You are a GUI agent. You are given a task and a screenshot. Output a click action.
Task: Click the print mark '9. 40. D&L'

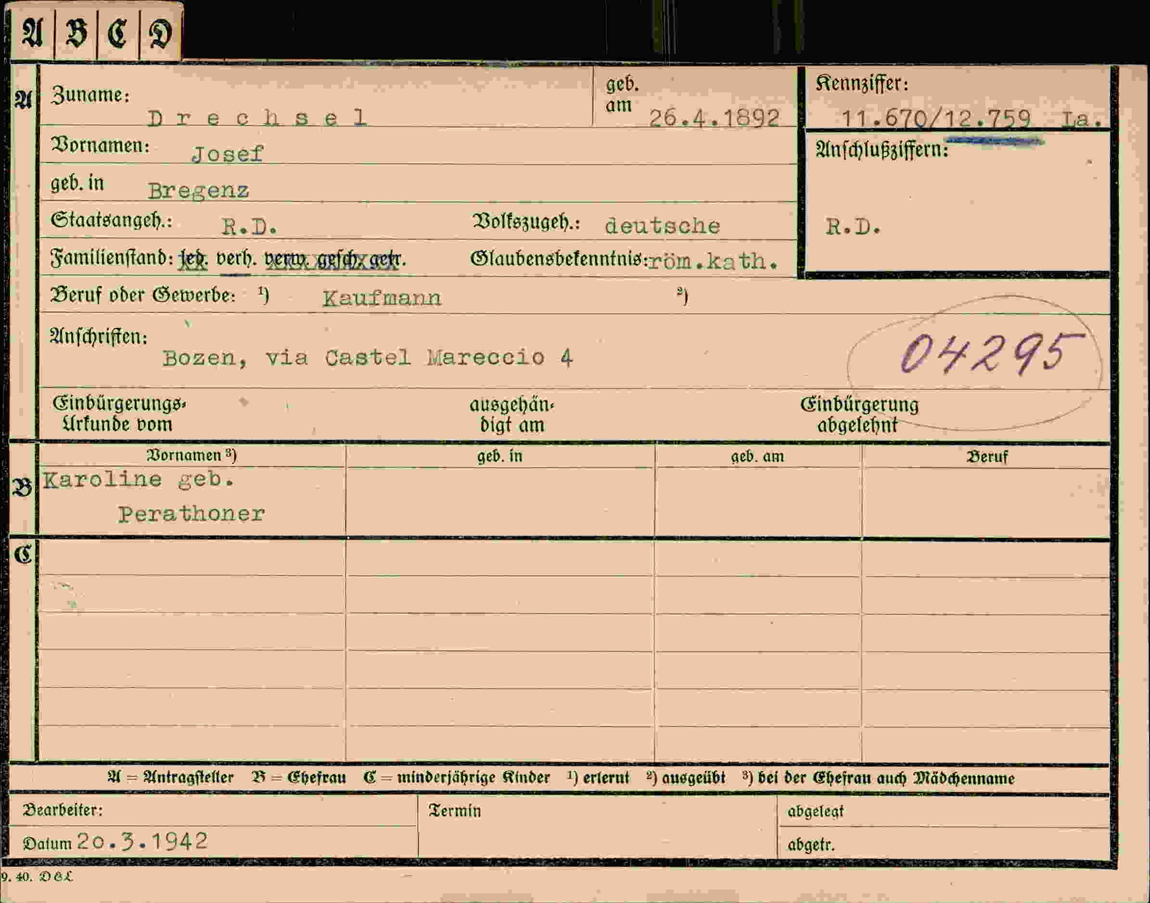pos(37,877)
